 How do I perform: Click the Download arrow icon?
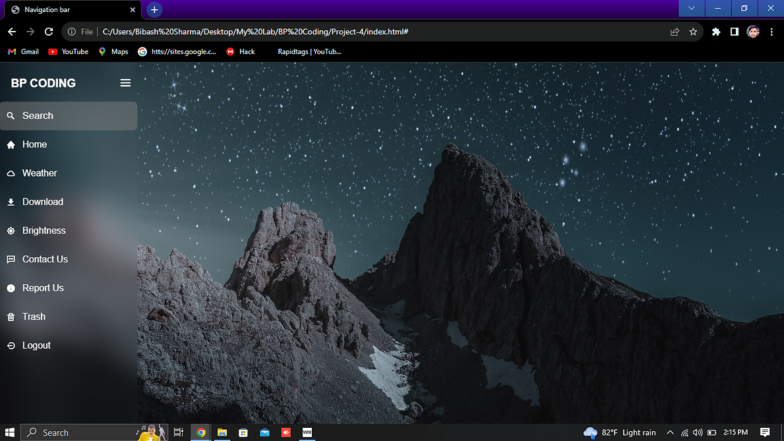coord(11,202)
